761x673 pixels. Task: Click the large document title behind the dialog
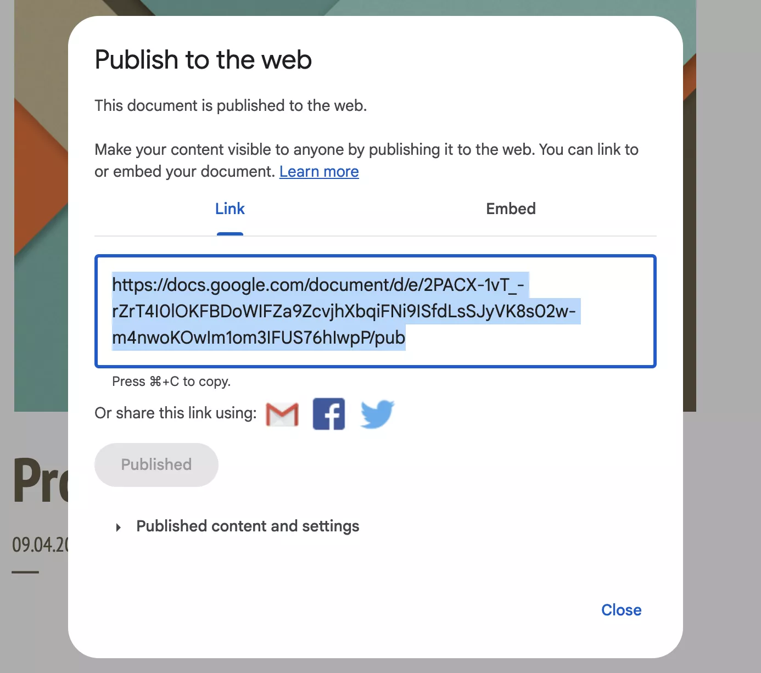(x=41, y=480)
